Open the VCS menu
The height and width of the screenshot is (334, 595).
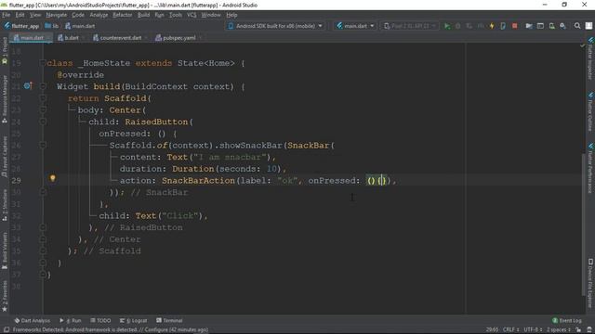[192, 15]
